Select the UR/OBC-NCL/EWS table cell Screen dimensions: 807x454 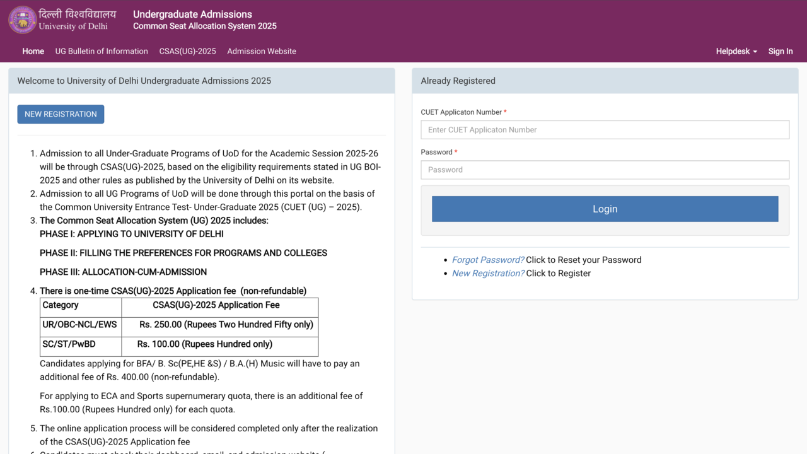point(80,325)
